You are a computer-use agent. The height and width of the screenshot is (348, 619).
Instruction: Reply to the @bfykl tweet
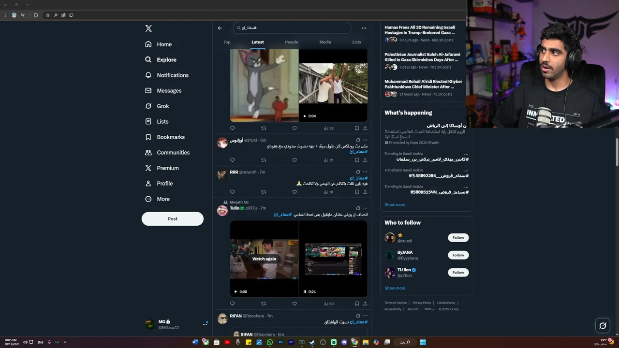232,160
